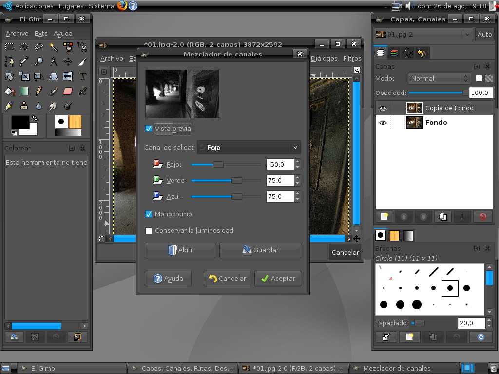Create a new layer in Capas panel
Viewport: 499px width, 374px height.
[384, 217]
